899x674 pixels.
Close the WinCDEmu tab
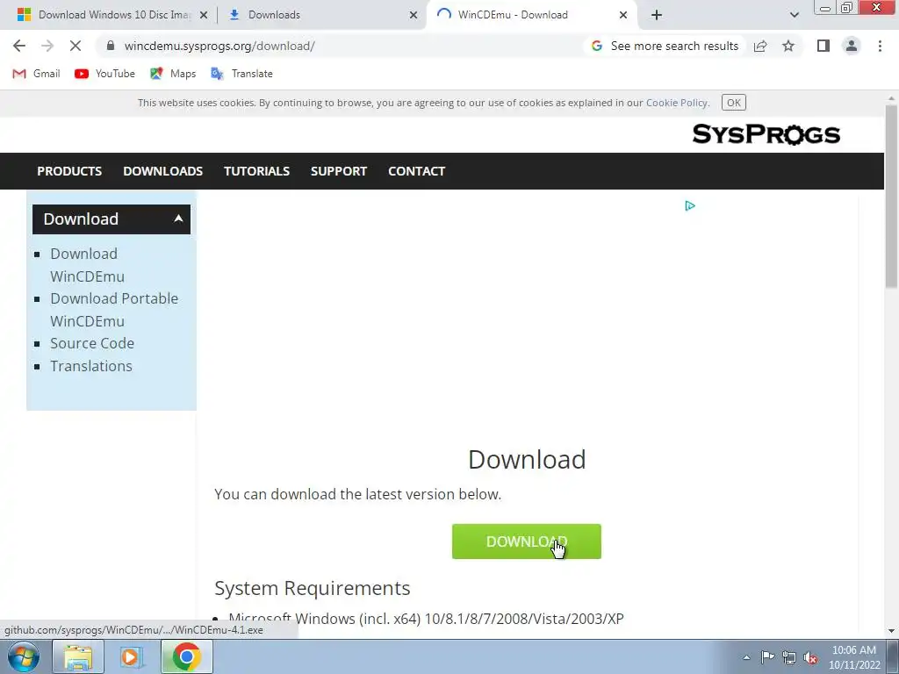pyautogui.click(x=623, y=15)
